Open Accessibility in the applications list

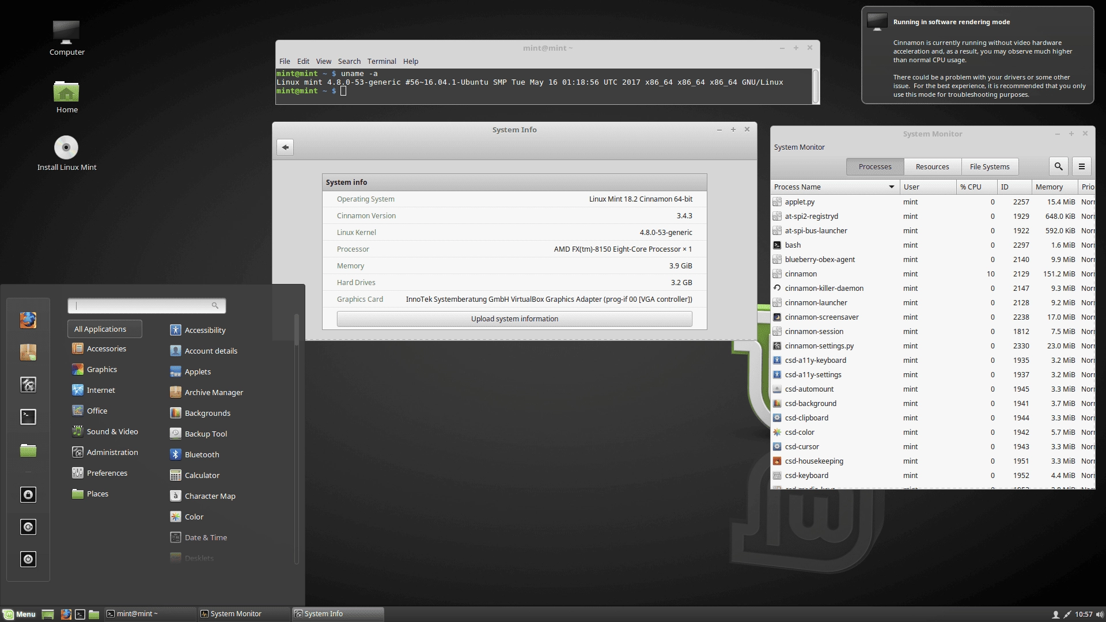(198, 330)
